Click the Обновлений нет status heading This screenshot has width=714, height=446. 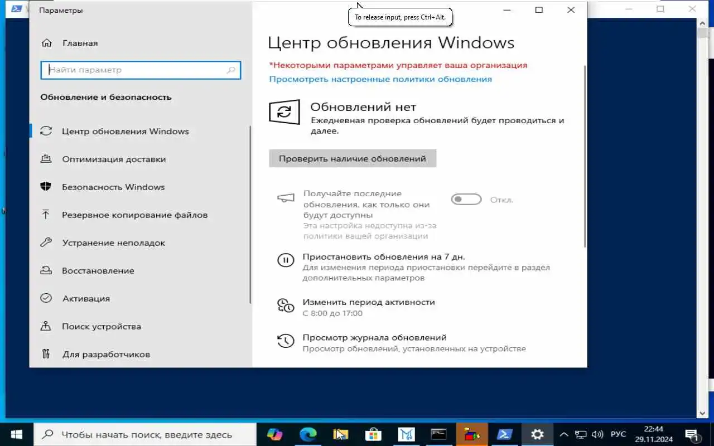363,107
